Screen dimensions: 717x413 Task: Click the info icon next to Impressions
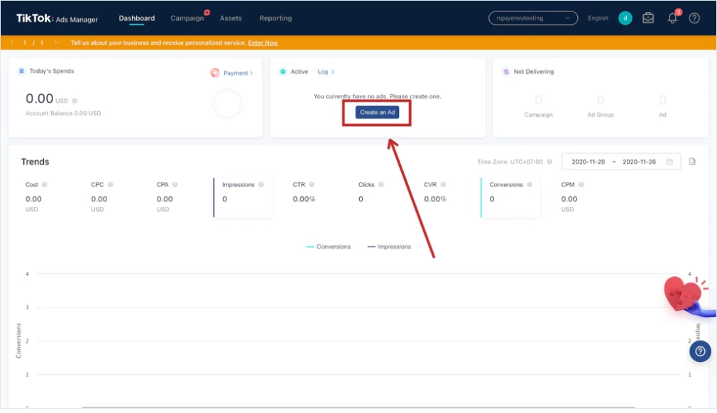coord(261,185)
